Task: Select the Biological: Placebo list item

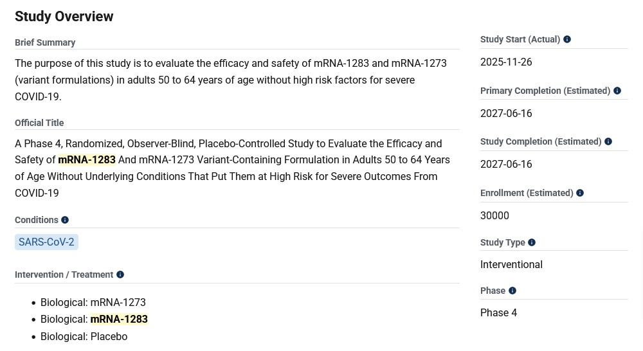Action: point(84,336)
